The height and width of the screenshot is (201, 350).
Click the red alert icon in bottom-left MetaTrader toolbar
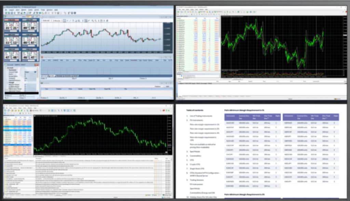[x=164, y=111]
